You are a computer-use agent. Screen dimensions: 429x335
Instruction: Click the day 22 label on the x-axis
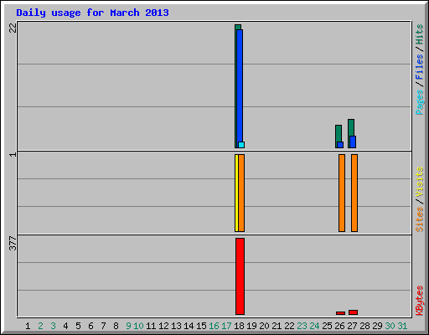point(289,326)
